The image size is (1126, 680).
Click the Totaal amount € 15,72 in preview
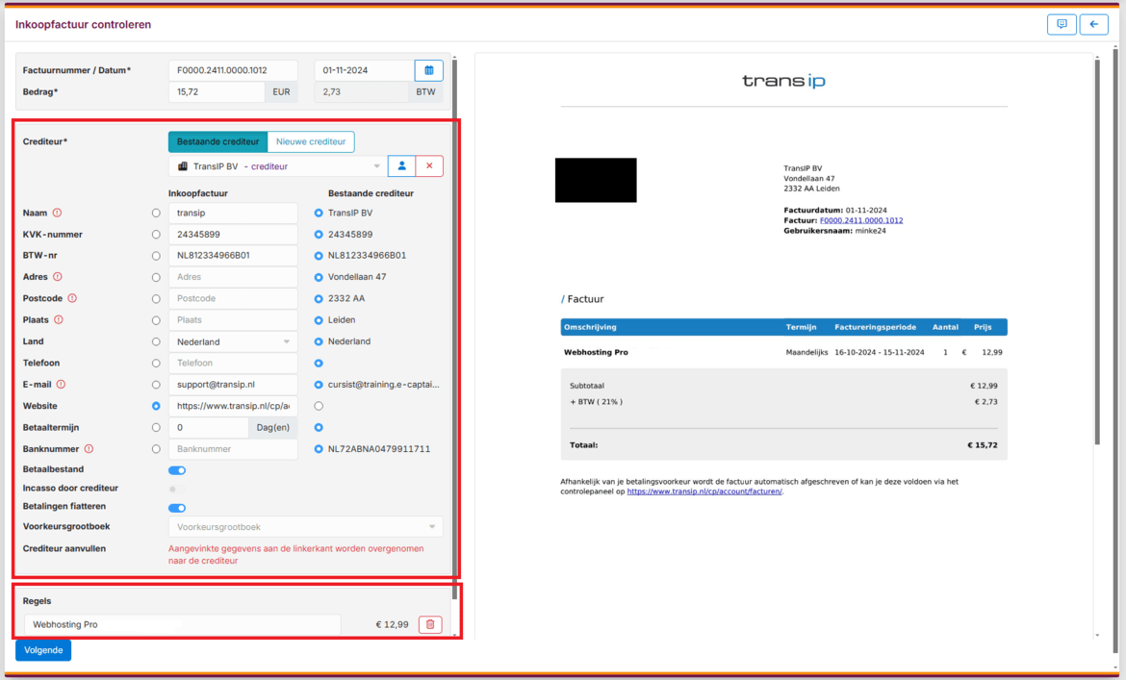983,445
